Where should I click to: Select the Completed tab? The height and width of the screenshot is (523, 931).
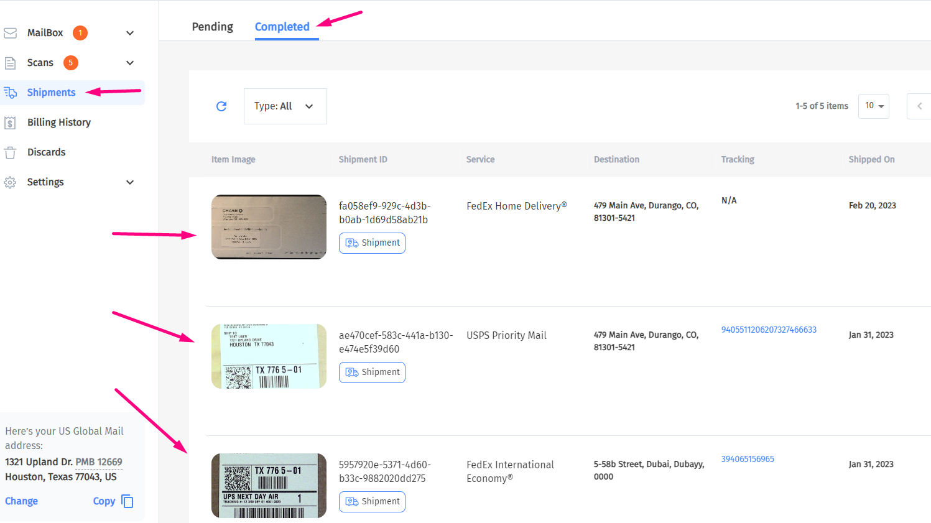282,27
